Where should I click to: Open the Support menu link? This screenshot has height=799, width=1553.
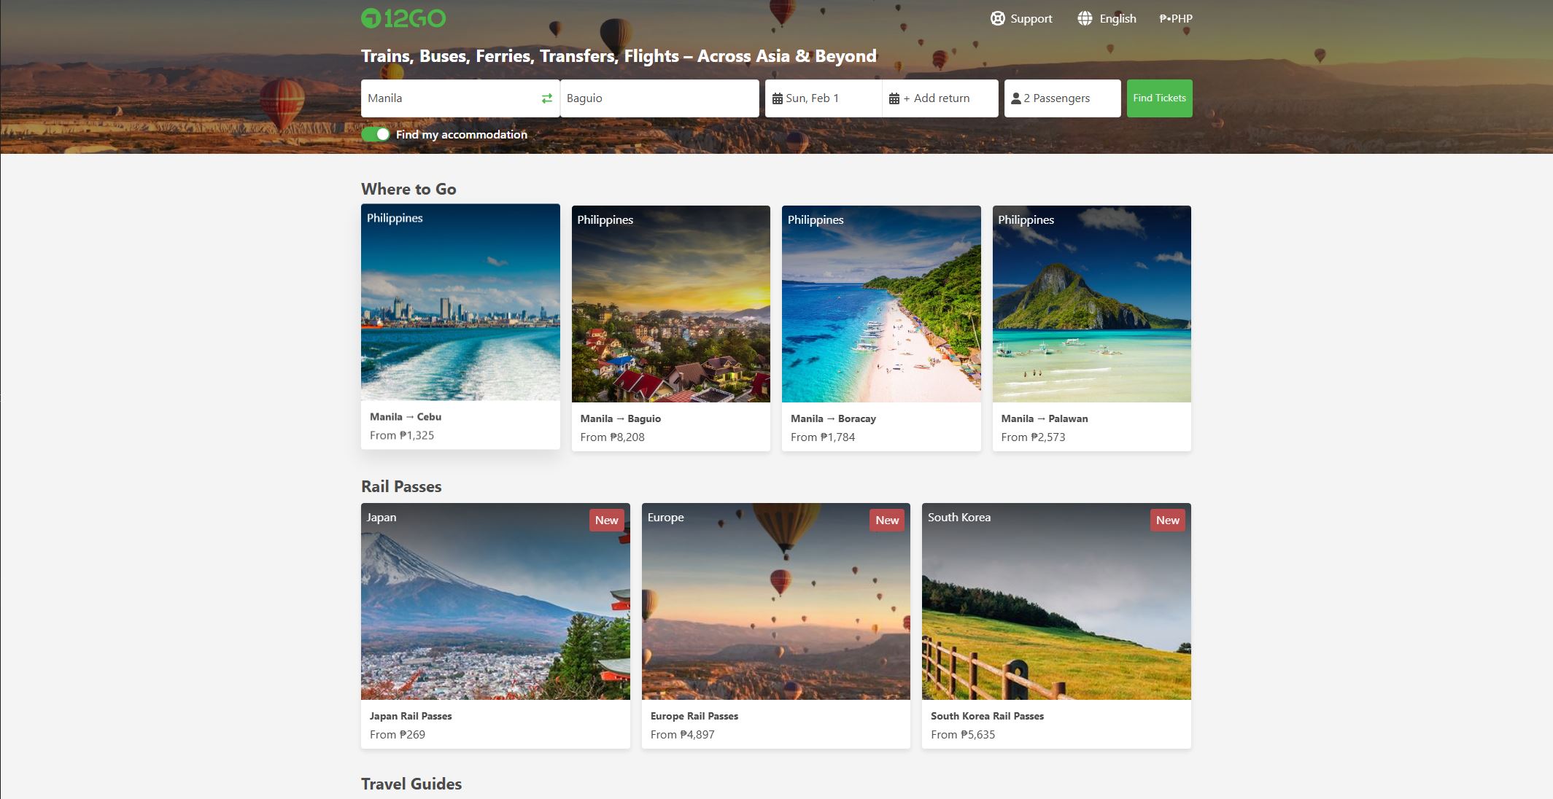pos(1031,19)
